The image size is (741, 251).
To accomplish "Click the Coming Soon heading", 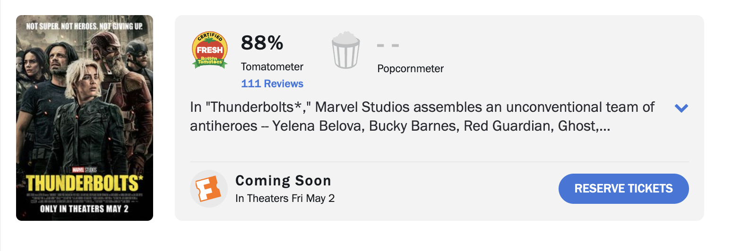I will point(283,181).
